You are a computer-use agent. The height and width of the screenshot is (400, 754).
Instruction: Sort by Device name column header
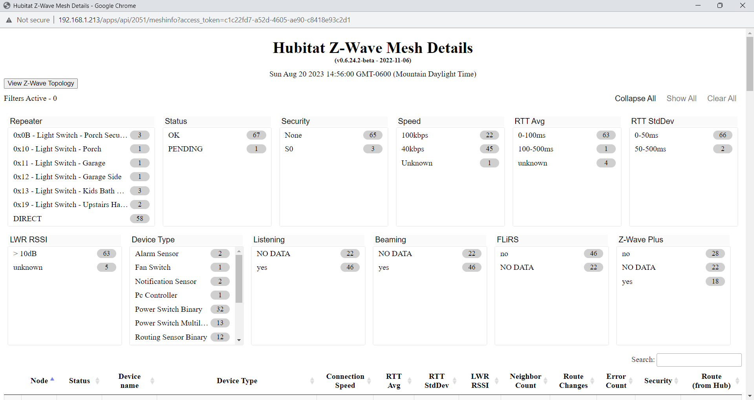click(130, 381)
